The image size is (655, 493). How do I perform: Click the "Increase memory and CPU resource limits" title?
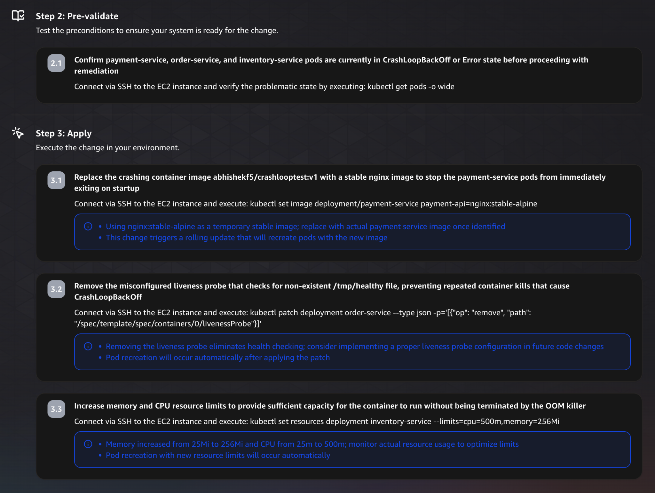[330, 406]
